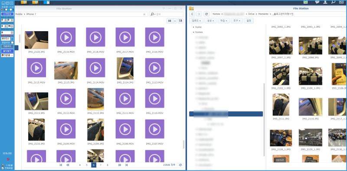Click the 기본포트 button in capture tool
The width and height of the screenshot is (347, 171).
(7, 46)
